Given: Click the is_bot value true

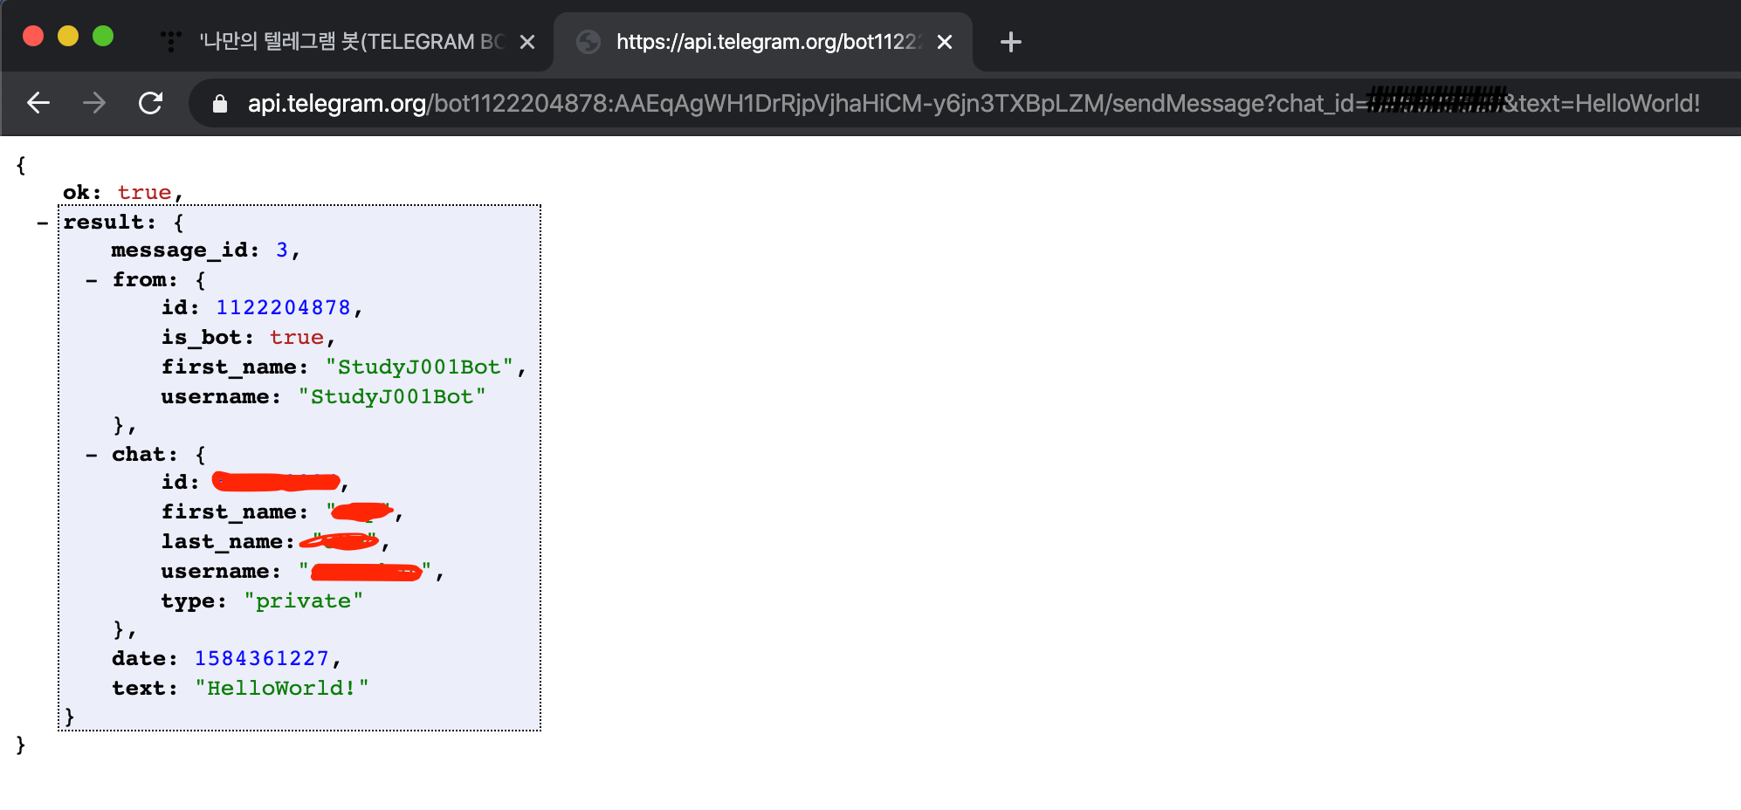Looking at the screenshot, I should (x=297, y=338).
